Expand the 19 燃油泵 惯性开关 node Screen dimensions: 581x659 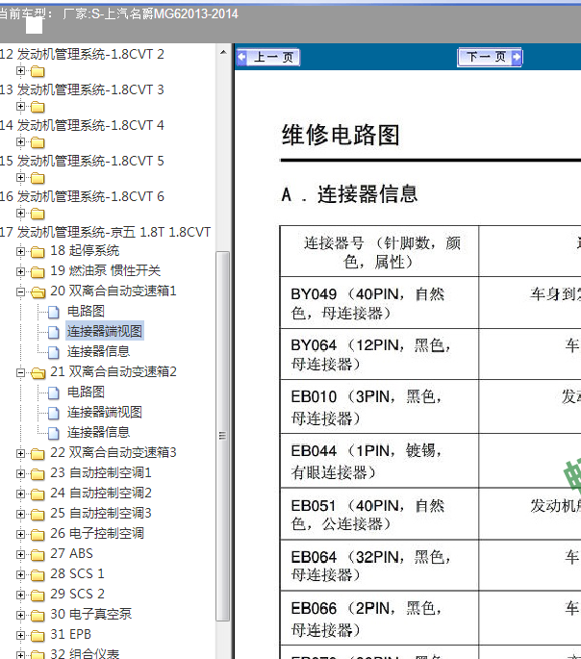coord(20,271)
